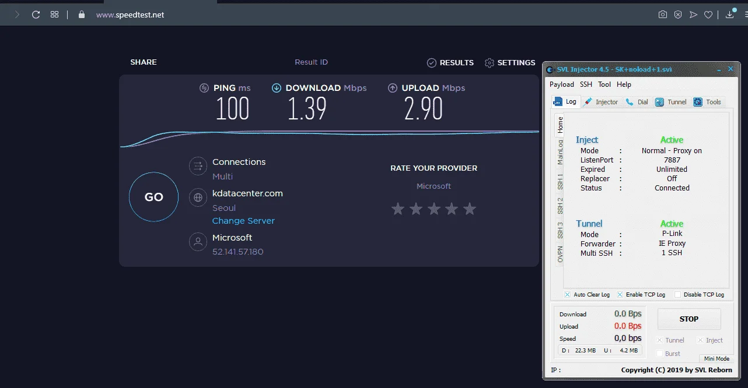
Task: Open browser downloads icon
Action: [730, 14]
